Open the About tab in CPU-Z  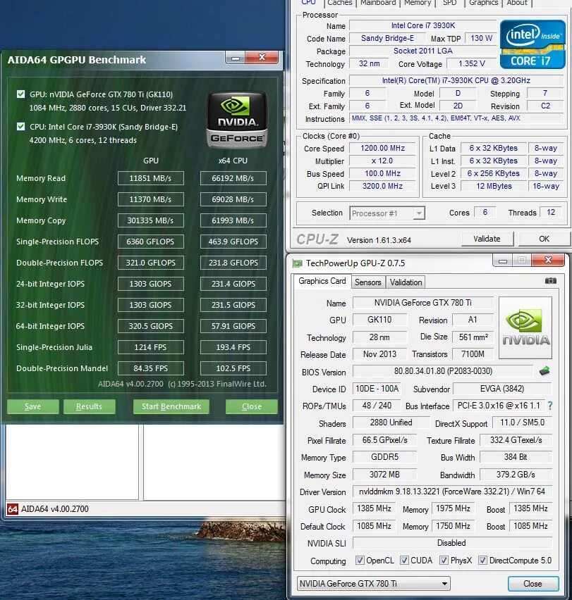tap(517, 3)
